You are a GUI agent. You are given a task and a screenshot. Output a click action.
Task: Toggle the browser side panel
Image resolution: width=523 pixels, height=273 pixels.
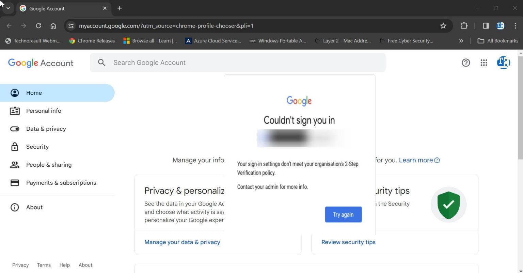[x=486, y=26]
